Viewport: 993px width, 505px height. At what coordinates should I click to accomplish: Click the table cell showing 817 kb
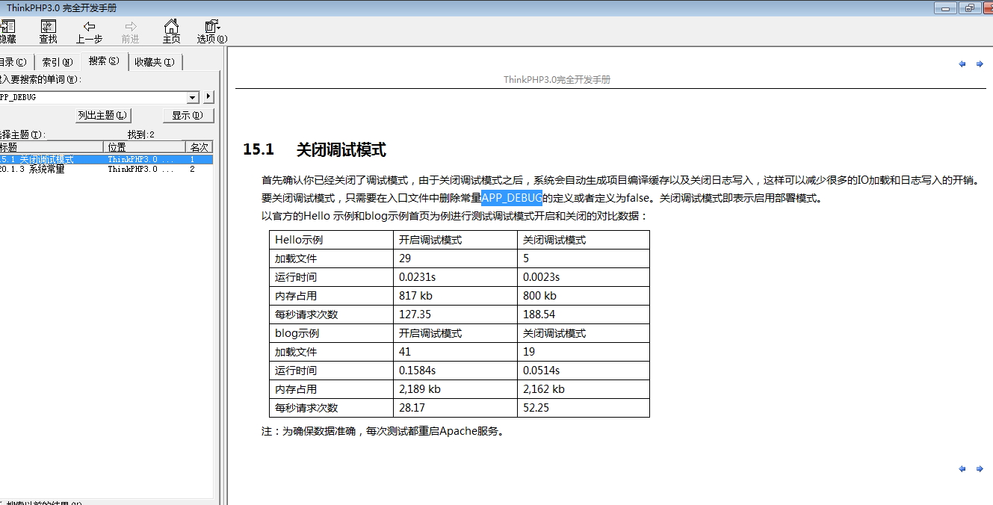(x=455, y=296)
